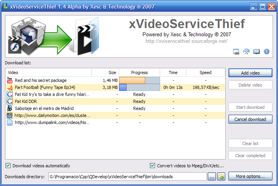The height and width of the screenshot is (186, 278).
Task: Click the Delete video button
Action: click(x=250, y=85)
